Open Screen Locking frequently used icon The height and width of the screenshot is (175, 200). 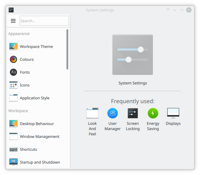pyautogui.click(x=133, y=113)
